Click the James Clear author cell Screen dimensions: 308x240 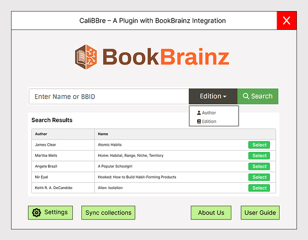point(63,145)
